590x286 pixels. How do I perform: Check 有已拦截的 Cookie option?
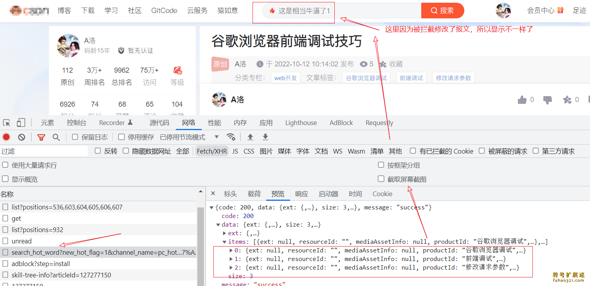coord(413,151)
